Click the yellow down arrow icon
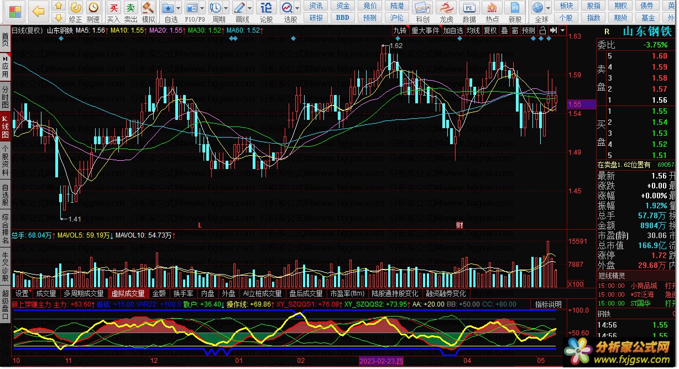The width and height of the screenshot is (679, 369). (59, 18)
